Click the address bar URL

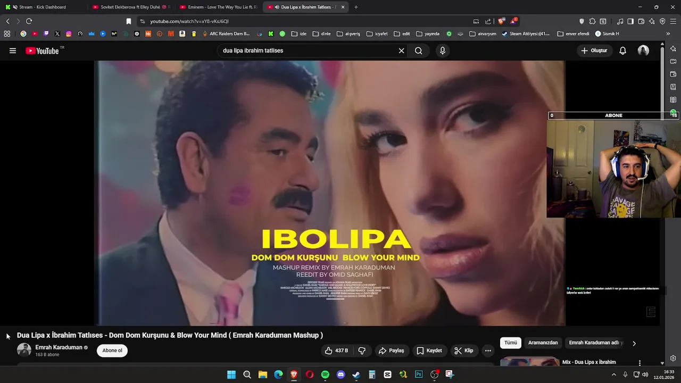pyautogui.click(x=189, y=21)
